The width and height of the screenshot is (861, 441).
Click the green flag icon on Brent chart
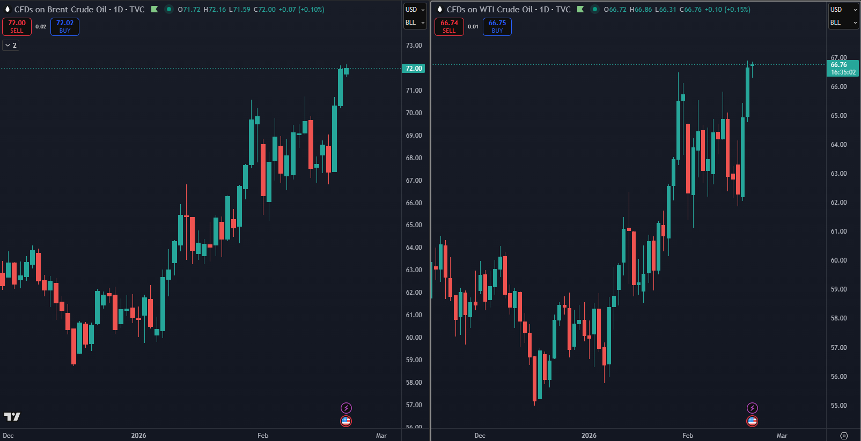[x=154, y=9]
